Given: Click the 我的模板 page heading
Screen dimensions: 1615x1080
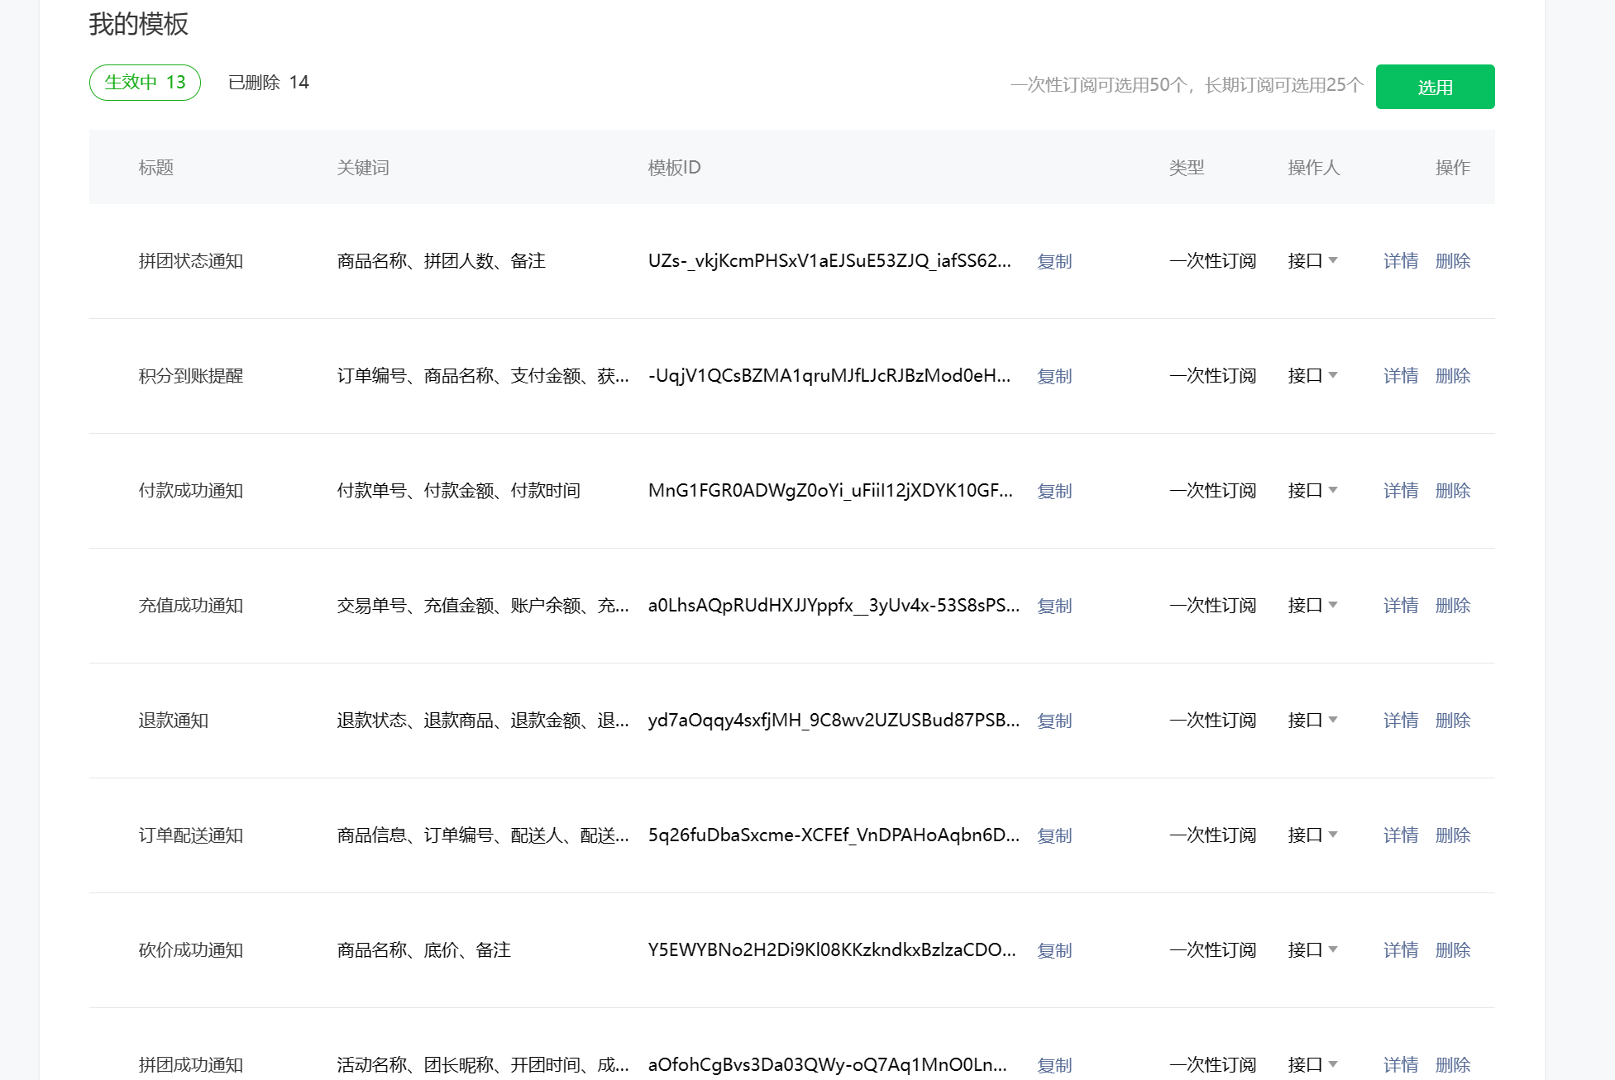Looking at the screenshot, I should pyautogui.click(x=139, y=24).
